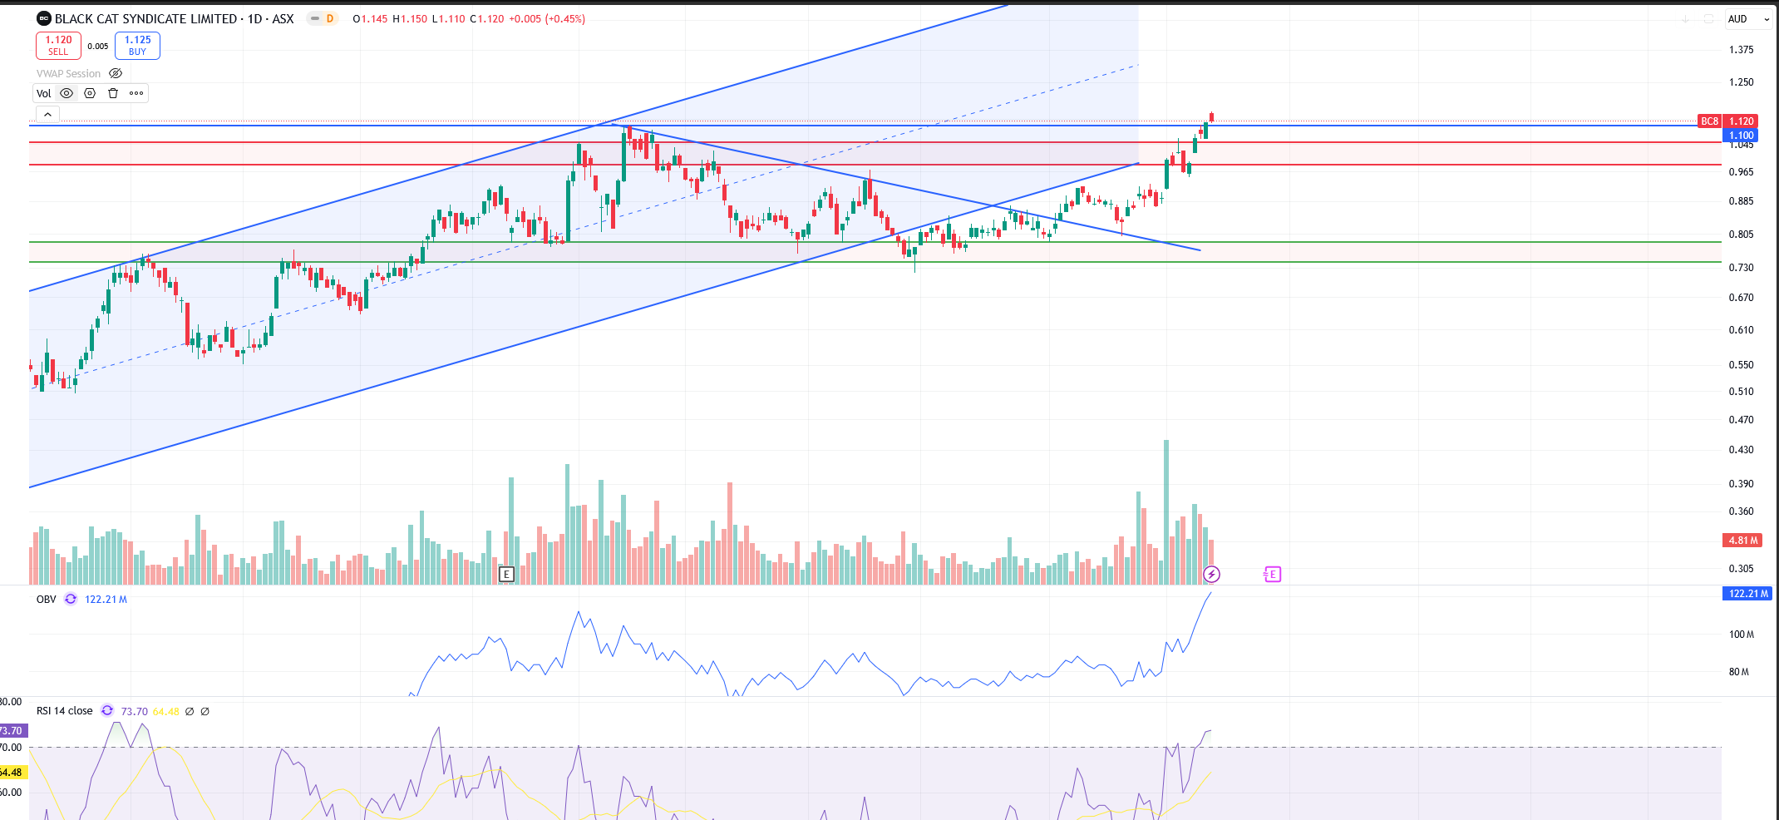The image size is (1779, 820).
Task: Remove the Vol indicator with trash icon
Action: pyautogui.click(x=113, y=93)
